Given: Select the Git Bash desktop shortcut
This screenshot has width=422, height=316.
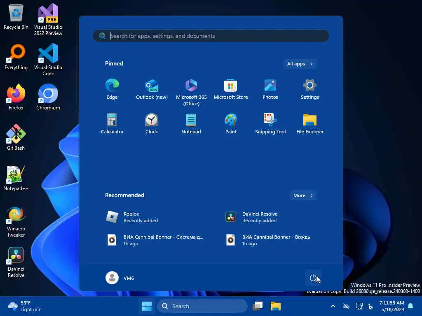Looking at the screenshot, I should click(16, 137).
